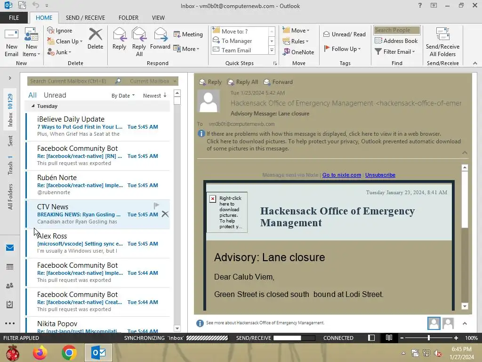Launch Firefox from the taskbar
The width and height of the screenshot is (482, 362).
(x=40, y=353)
